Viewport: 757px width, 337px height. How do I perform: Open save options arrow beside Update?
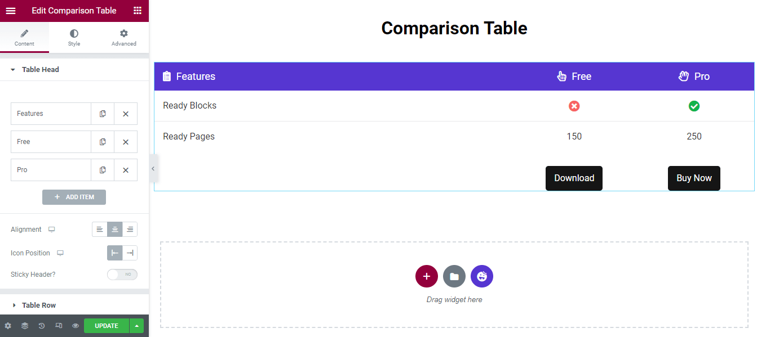click(x=136, y=326)
